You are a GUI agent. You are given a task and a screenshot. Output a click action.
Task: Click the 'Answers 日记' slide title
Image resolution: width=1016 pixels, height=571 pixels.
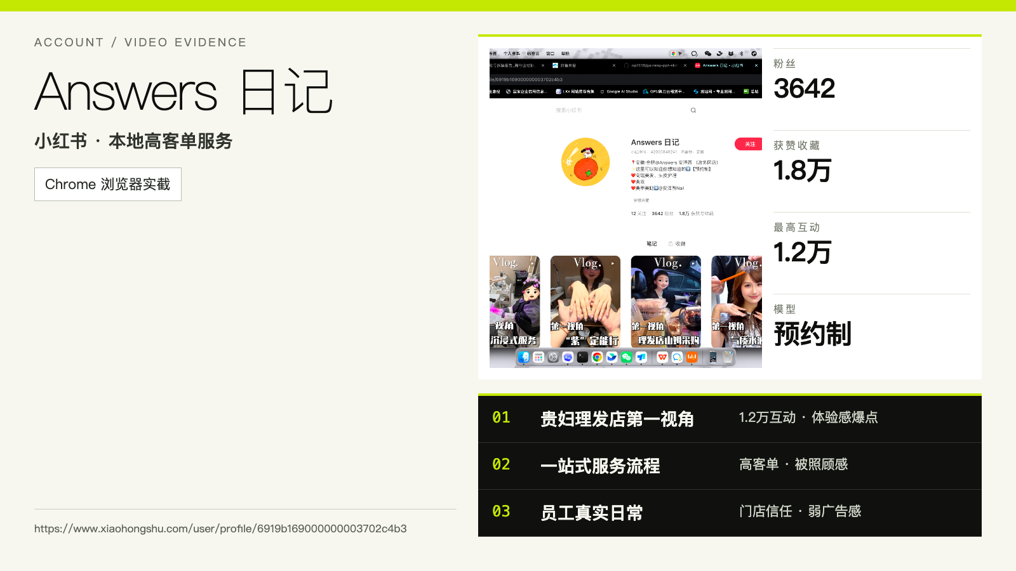(184, 92)
